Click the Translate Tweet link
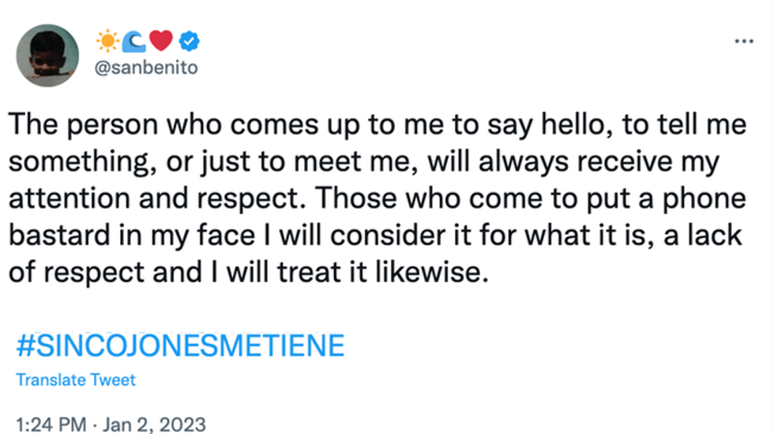Viewport: 774px width, 434px height. click(x=76, y=379)
